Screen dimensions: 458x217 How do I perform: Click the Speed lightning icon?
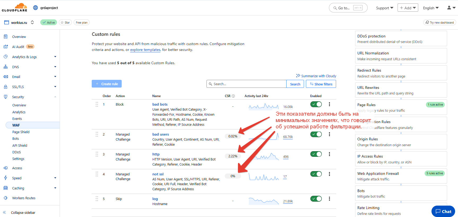pyautogui.click(x=6, y=178)
